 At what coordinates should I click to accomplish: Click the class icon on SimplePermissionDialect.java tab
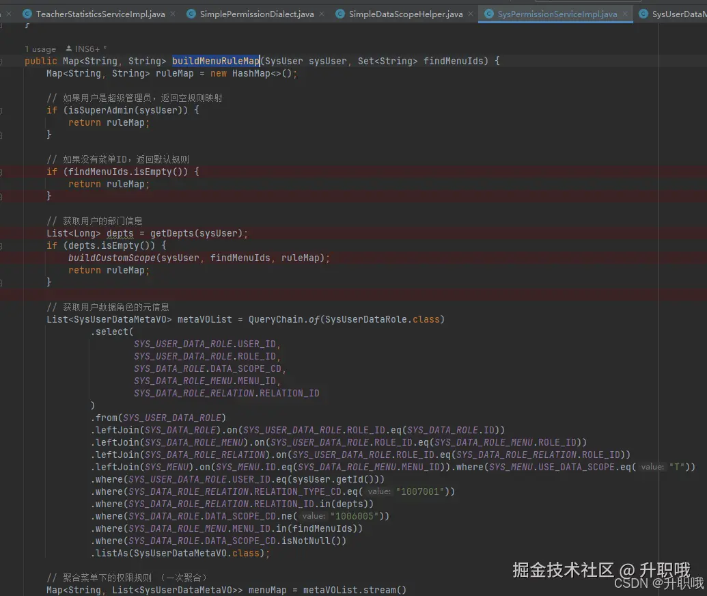coord(191,14)
